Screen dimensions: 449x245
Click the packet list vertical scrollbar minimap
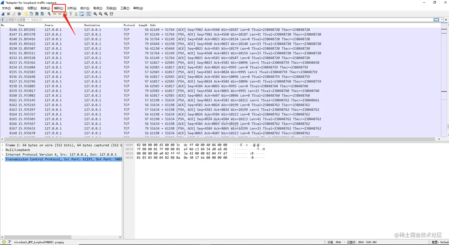point(444,80)
